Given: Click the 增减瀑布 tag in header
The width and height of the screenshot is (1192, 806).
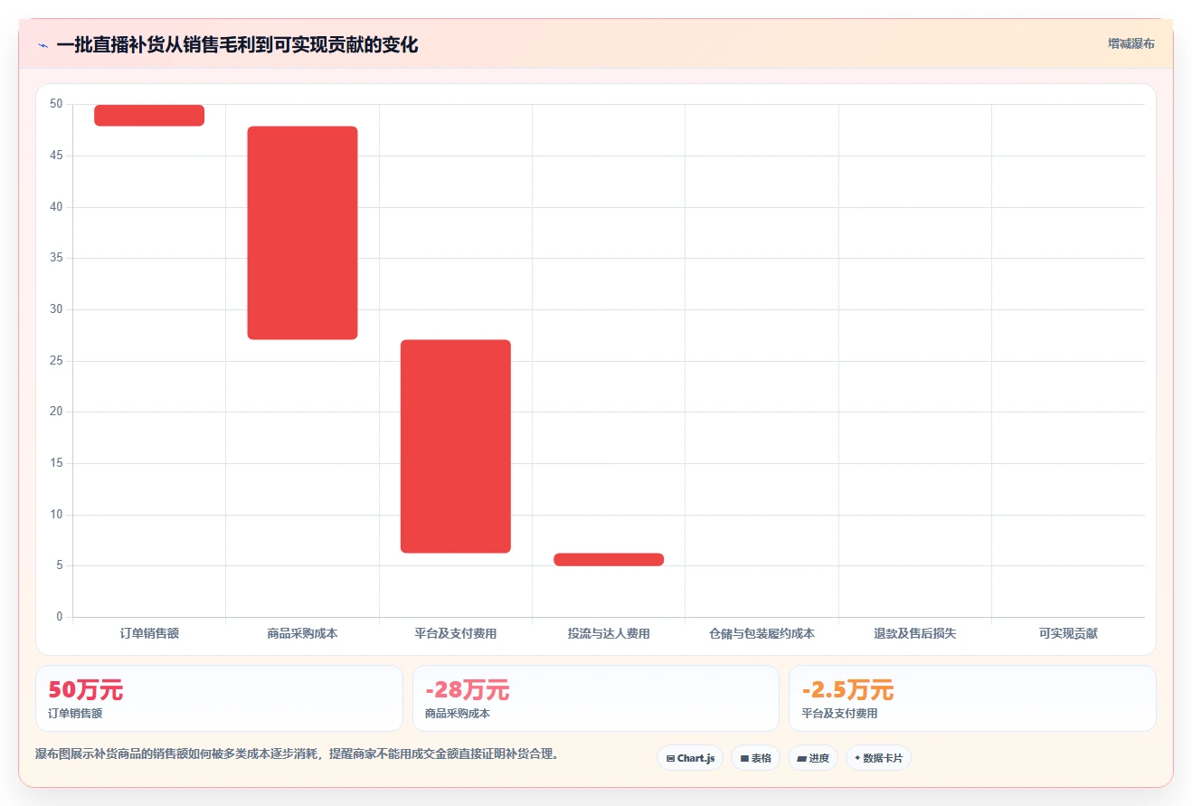Looking at the screenshot, I should pyautogui.click(x=1131, y=43).
